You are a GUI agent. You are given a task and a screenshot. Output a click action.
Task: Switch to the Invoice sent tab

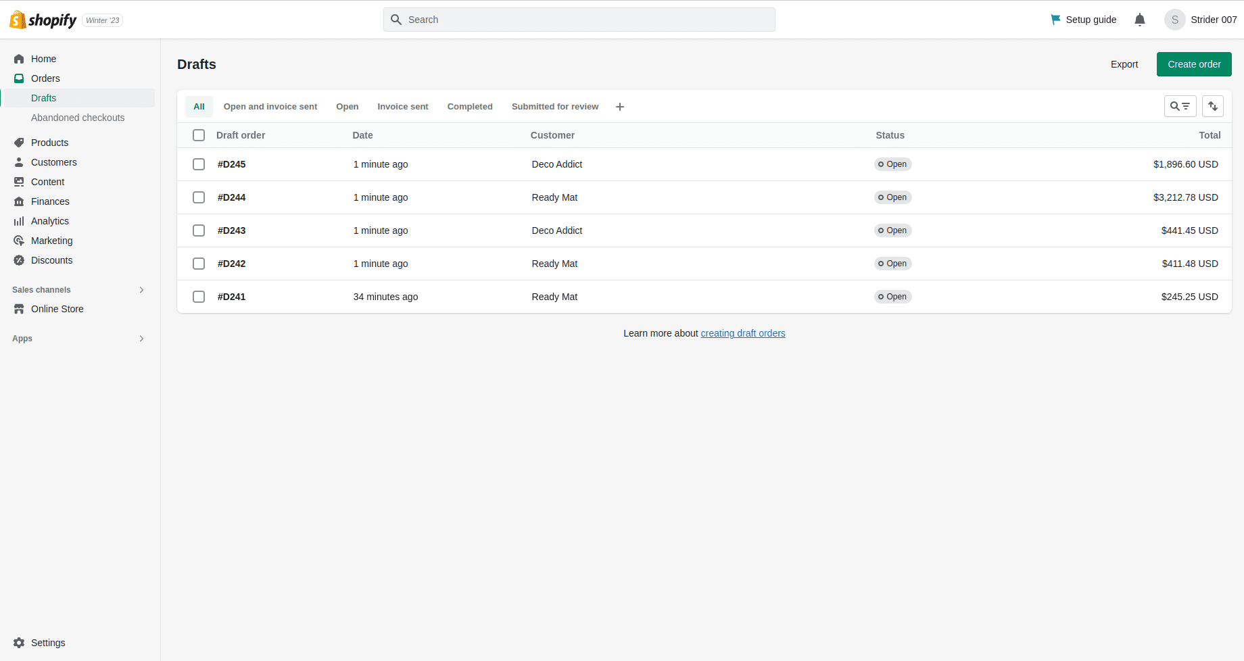coord(403,107)
